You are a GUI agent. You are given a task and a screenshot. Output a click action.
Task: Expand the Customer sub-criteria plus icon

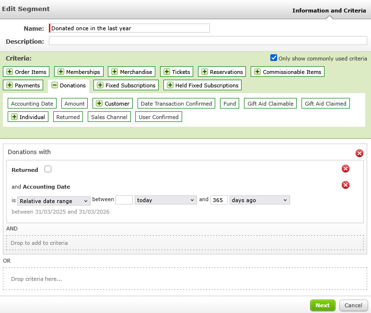(x=99, y=104)
